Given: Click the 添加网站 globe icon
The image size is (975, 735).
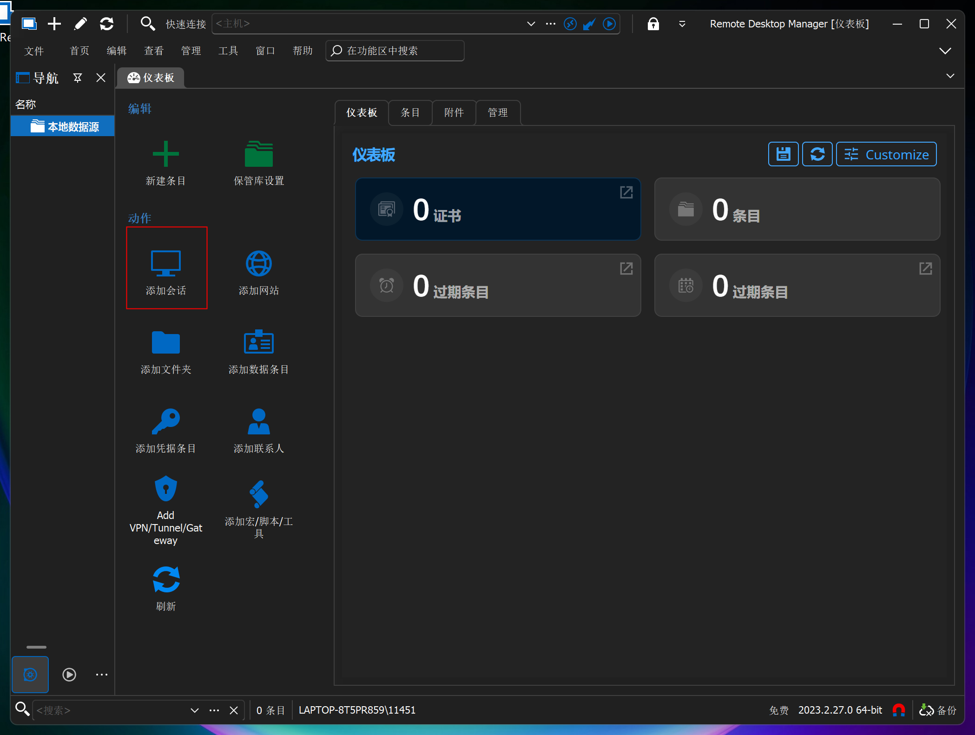Looking at the screenshot, I should click(258, 263).
